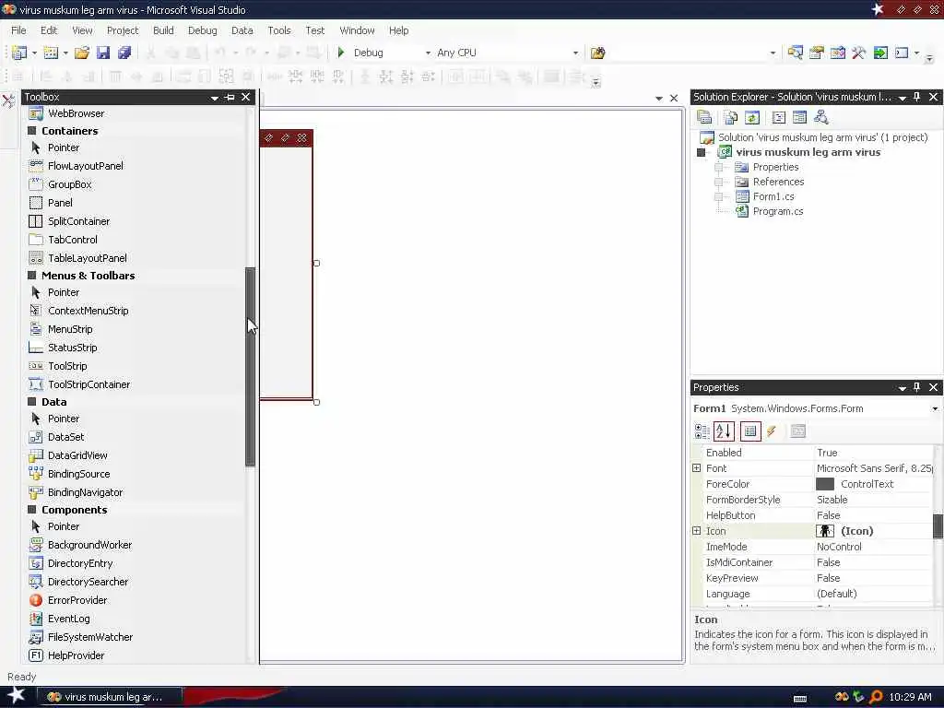Open Properties Window icon in top-right toolbar
The image size is (944, 708).
point(817,53)
